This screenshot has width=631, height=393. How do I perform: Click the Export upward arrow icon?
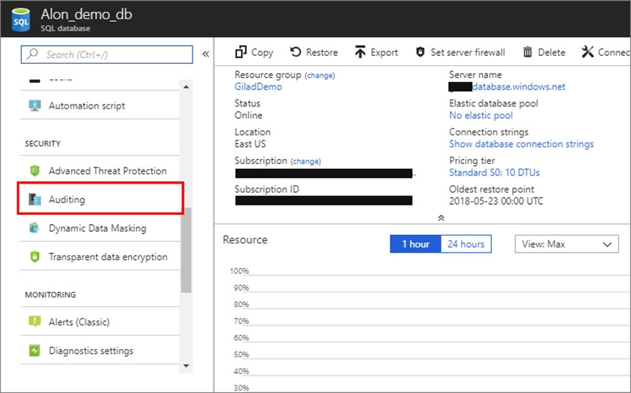point(360,52)
